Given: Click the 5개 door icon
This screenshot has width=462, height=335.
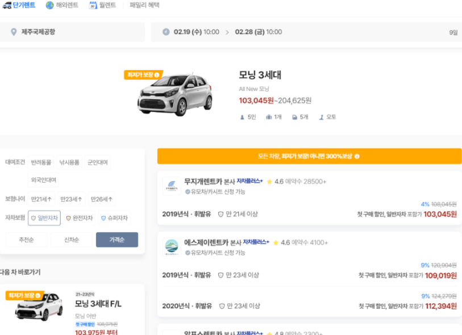Looking at the screenshot, I should tap(294, 117).
